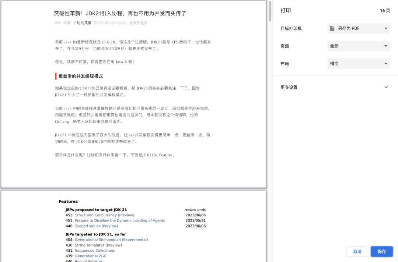Click the 保存 save button
This screenshot has height=262, width=398.
(x=381, y=251)
